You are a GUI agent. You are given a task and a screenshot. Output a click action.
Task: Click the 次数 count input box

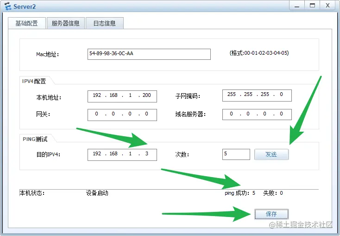236,154
